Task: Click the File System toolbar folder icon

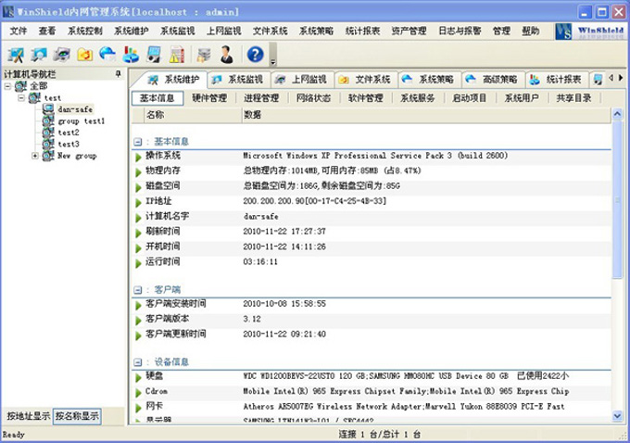Action: pyautogui.click(x=85, y=55)
